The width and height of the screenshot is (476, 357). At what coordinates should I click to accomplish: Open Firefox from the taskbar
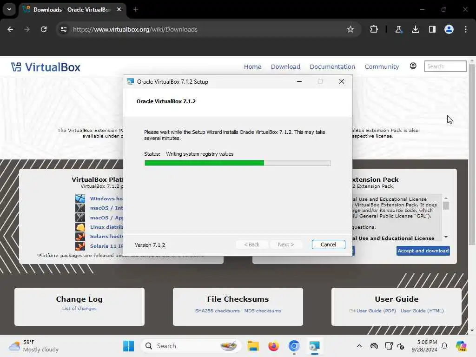pyautogui.click(x=273, y=346)
